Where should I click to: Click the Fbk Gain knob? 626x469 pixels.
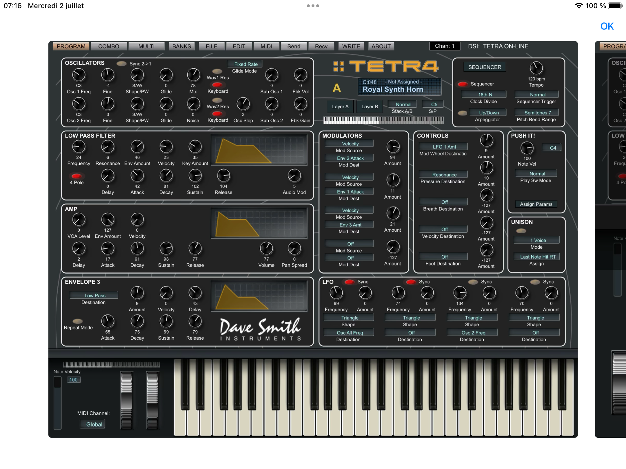301,104
